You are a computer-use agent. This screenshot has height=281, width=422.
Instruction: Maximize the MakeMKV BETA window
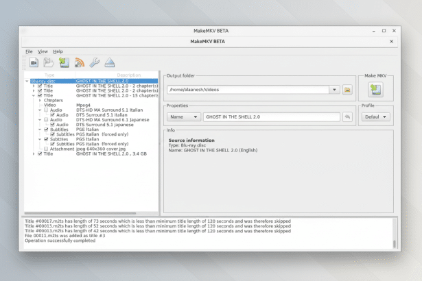point(384,31)
